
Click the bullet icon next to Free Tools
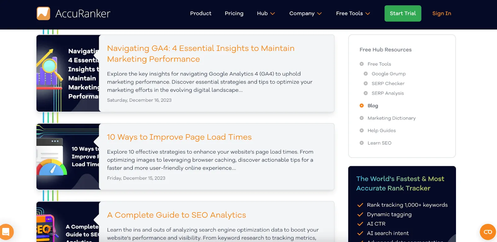tap(362, 64)
